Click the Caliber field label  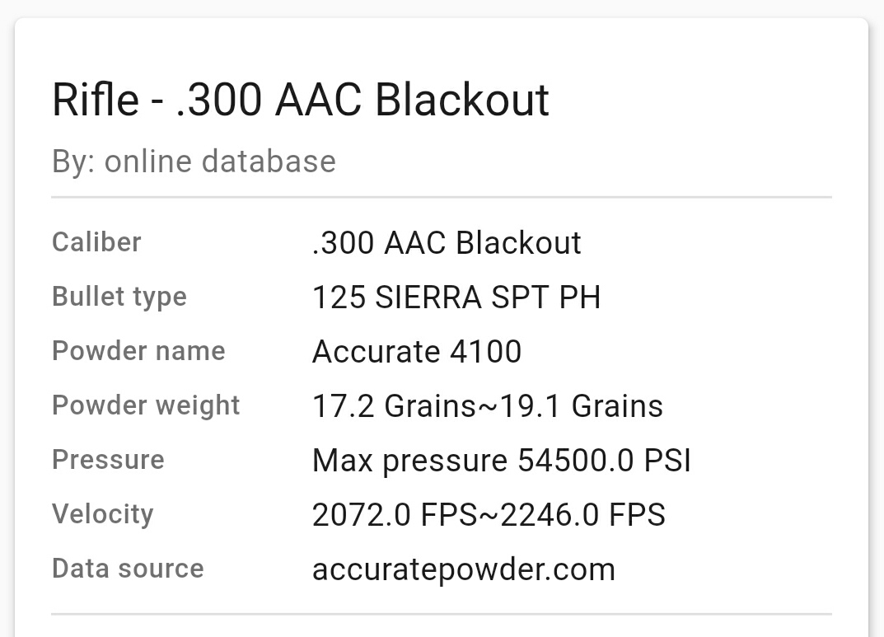click(96, 242)
